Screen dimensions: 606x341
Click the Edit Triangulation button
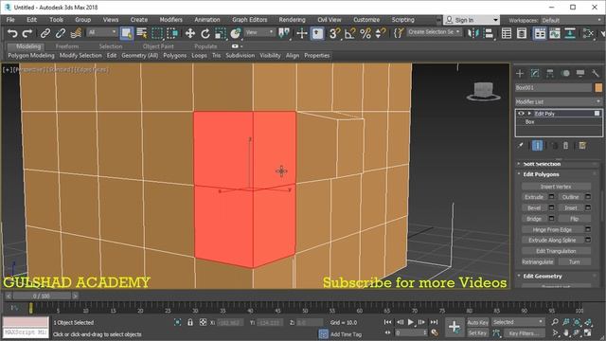point(556,251)
